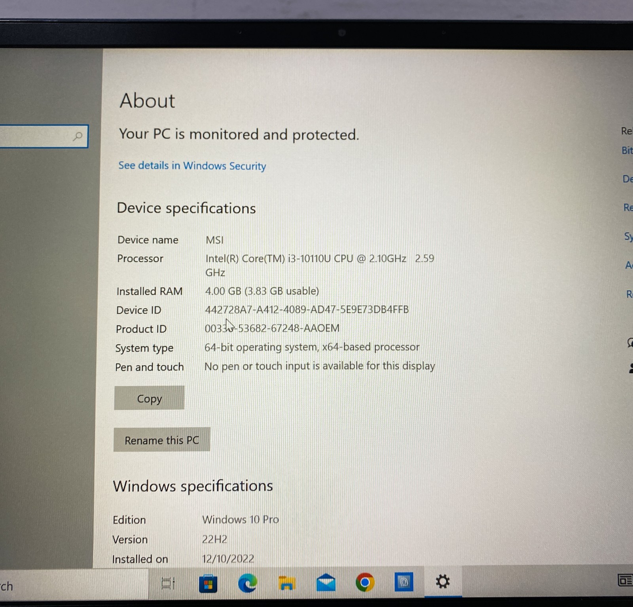The image size is (633, 607).
Task: Select the About page heading
Action: tap(147, 100)
